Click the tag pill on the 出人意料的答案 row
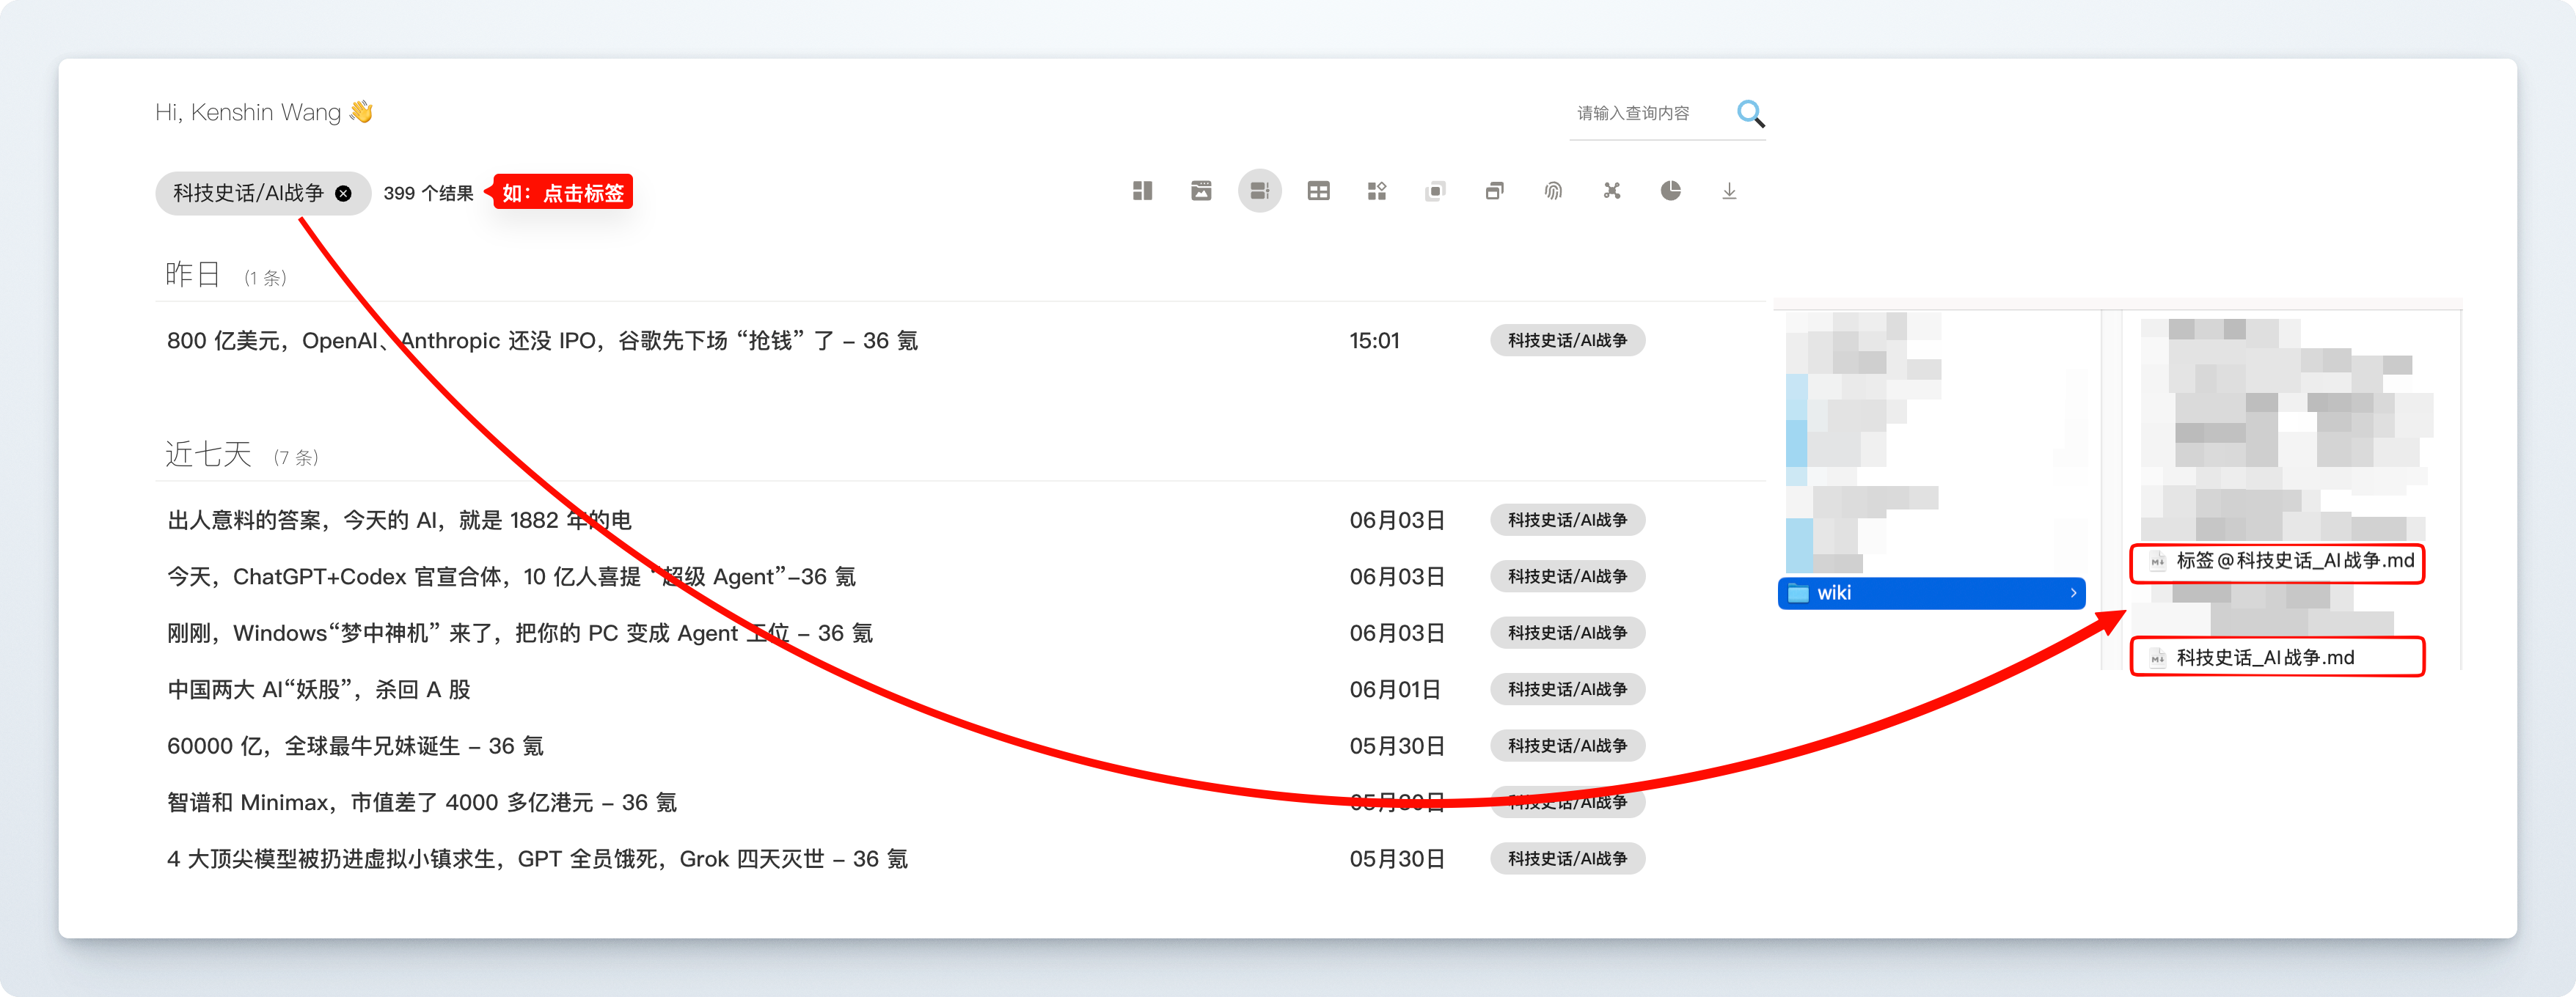Screen dimensions: 2576x997 point(1567,520)
